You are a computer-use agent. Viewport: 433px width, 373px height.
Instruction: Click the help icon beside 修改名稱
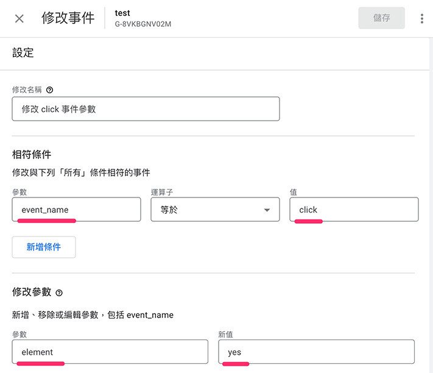(50, 90)
